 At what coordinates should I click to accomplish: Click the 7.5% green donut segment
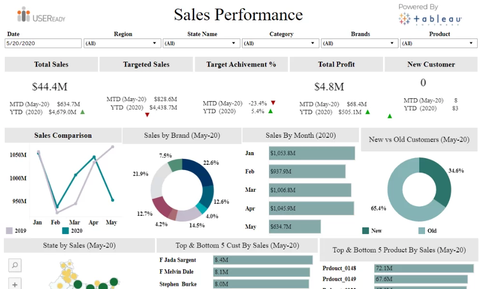pyautogui.click(x=176, y=165)
